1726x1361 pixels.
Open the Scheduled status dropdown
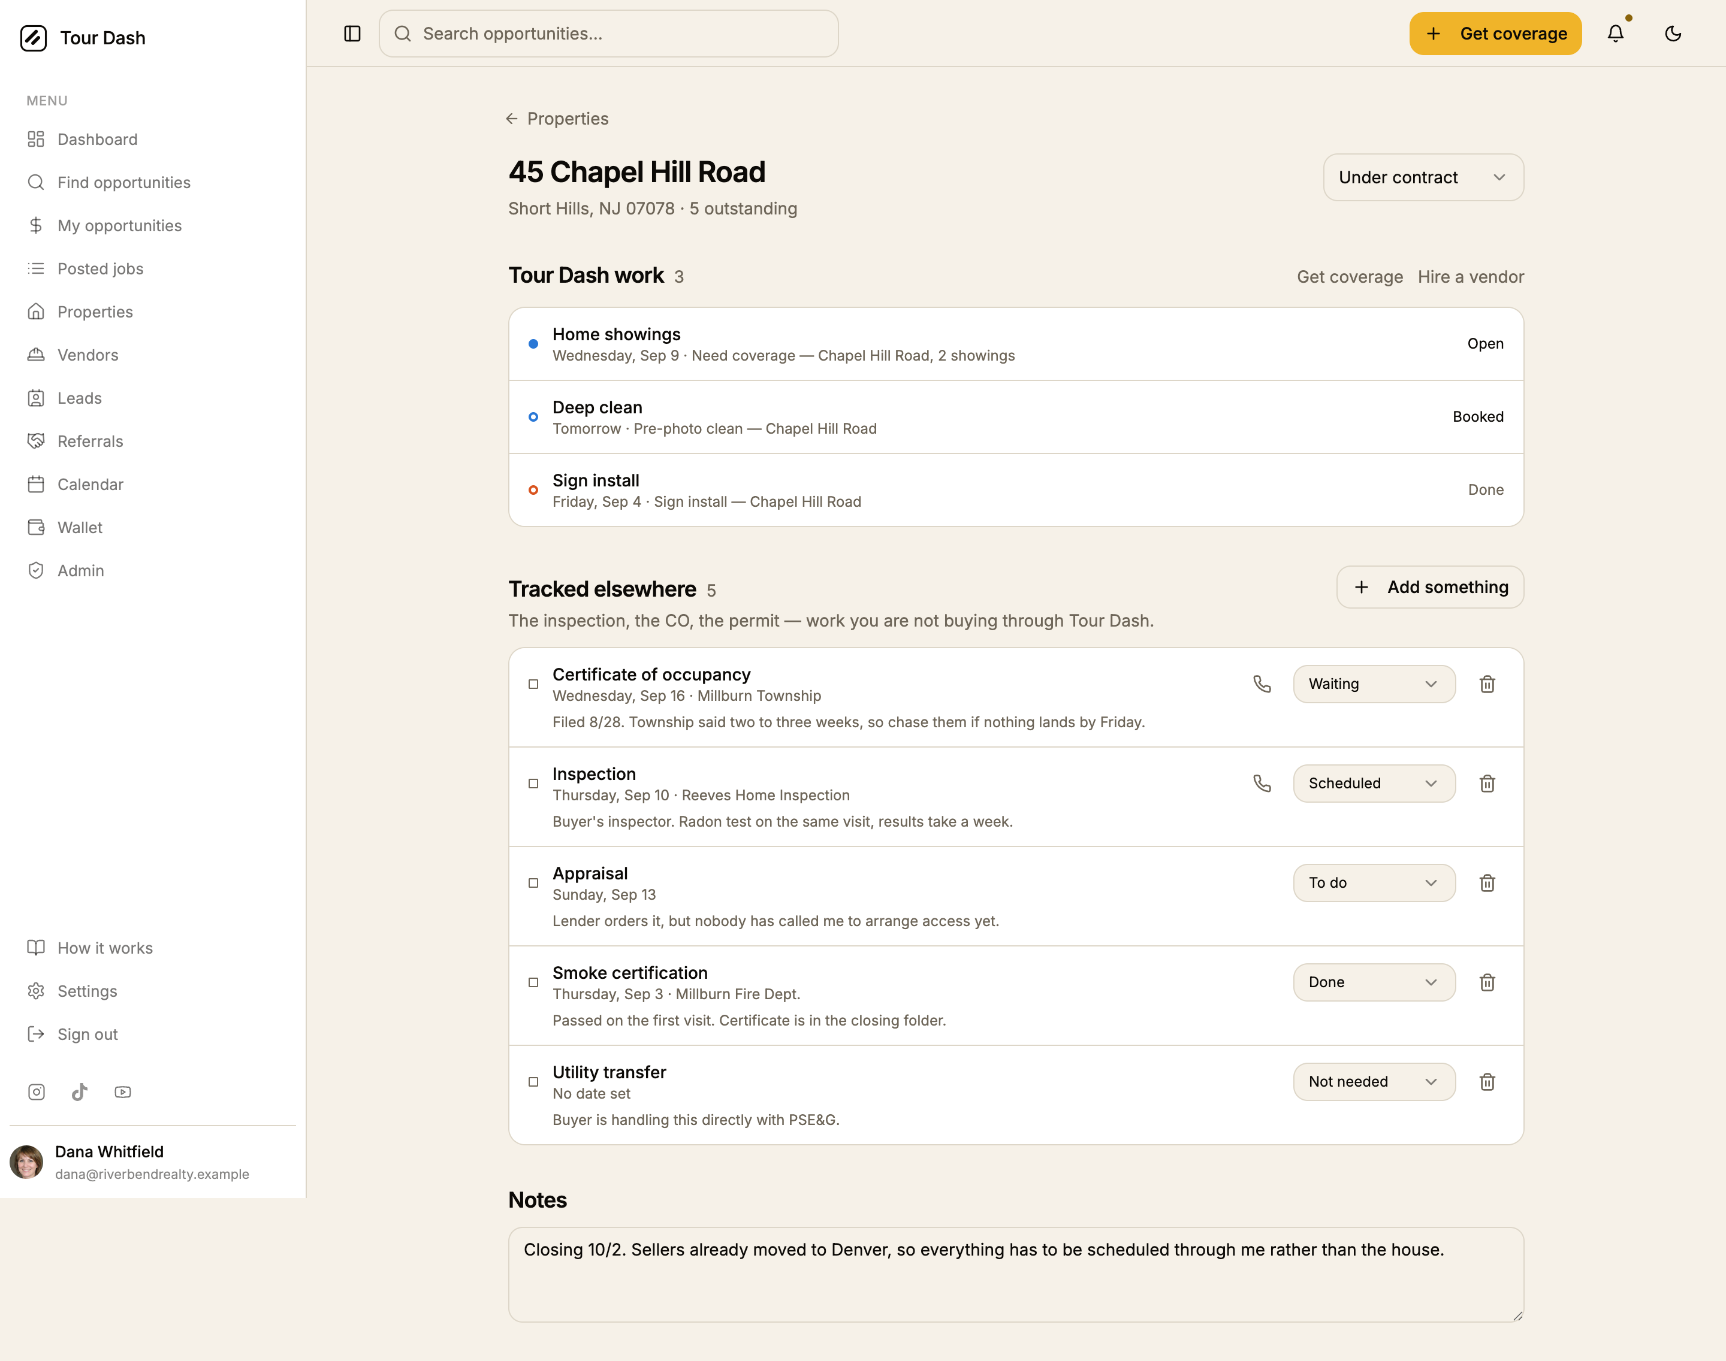click(x=1374, y=784)
